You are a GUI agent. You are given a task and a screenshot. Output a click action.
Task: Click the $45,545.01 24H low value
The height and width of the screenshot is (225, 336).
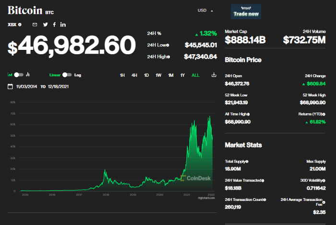coord(201,45)
